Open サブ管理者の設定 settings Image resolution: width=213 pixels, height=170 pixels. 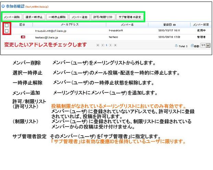click(129, 17)
